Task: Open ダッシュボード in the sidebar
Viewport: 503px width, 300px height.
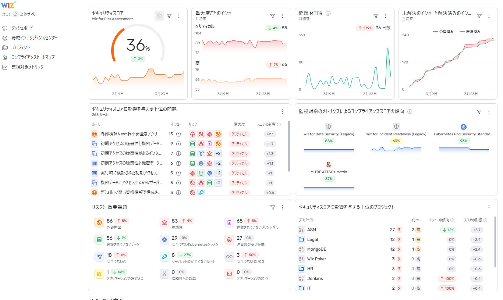Action: pyautogui.click(x=22, y=28)
